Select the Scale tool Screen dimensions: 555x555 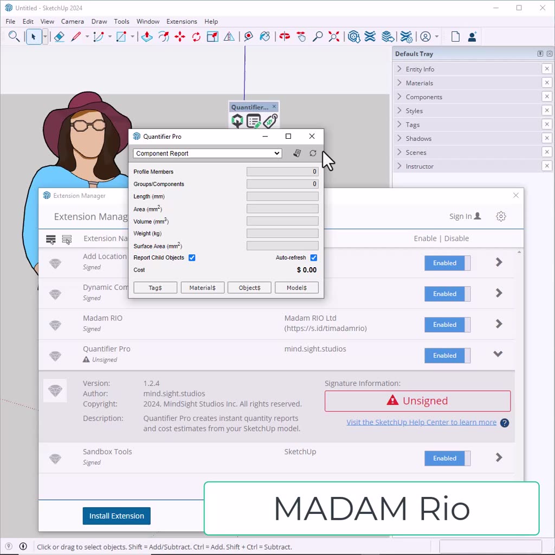click(x=212, y=36)
